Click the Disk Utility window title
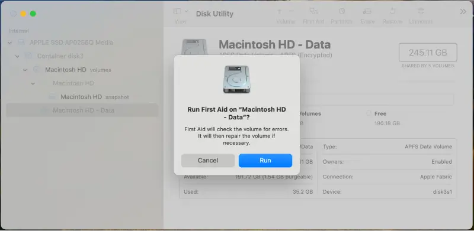The width and height of the screenshot is (474, 231). pos(214,14)
